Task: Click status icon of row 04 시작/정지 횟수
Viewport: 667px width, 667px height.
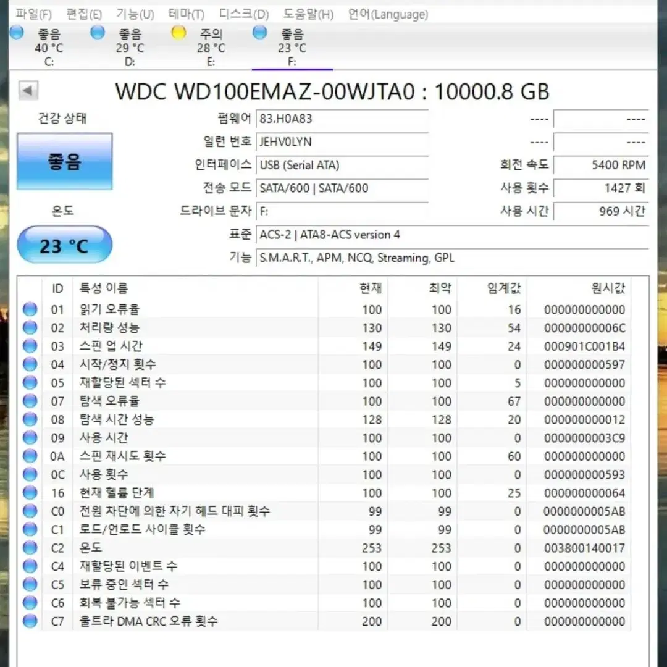Action: click(30, 364)
